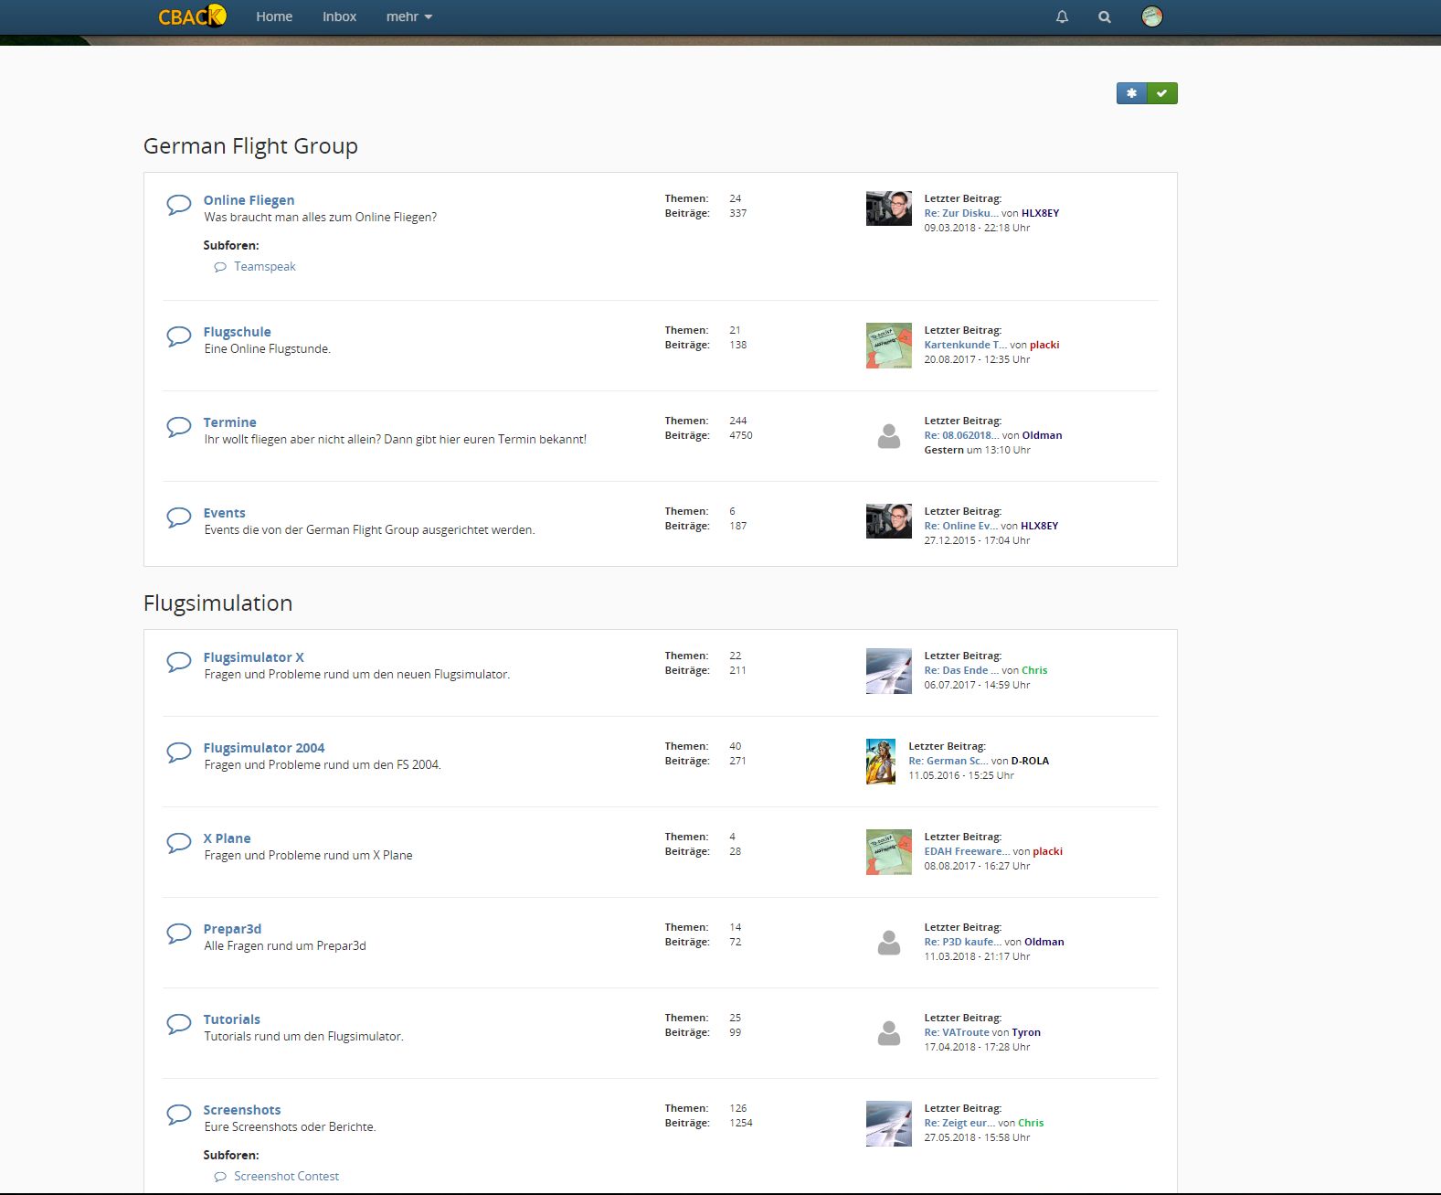Open the Termine forum

[229, 422]
